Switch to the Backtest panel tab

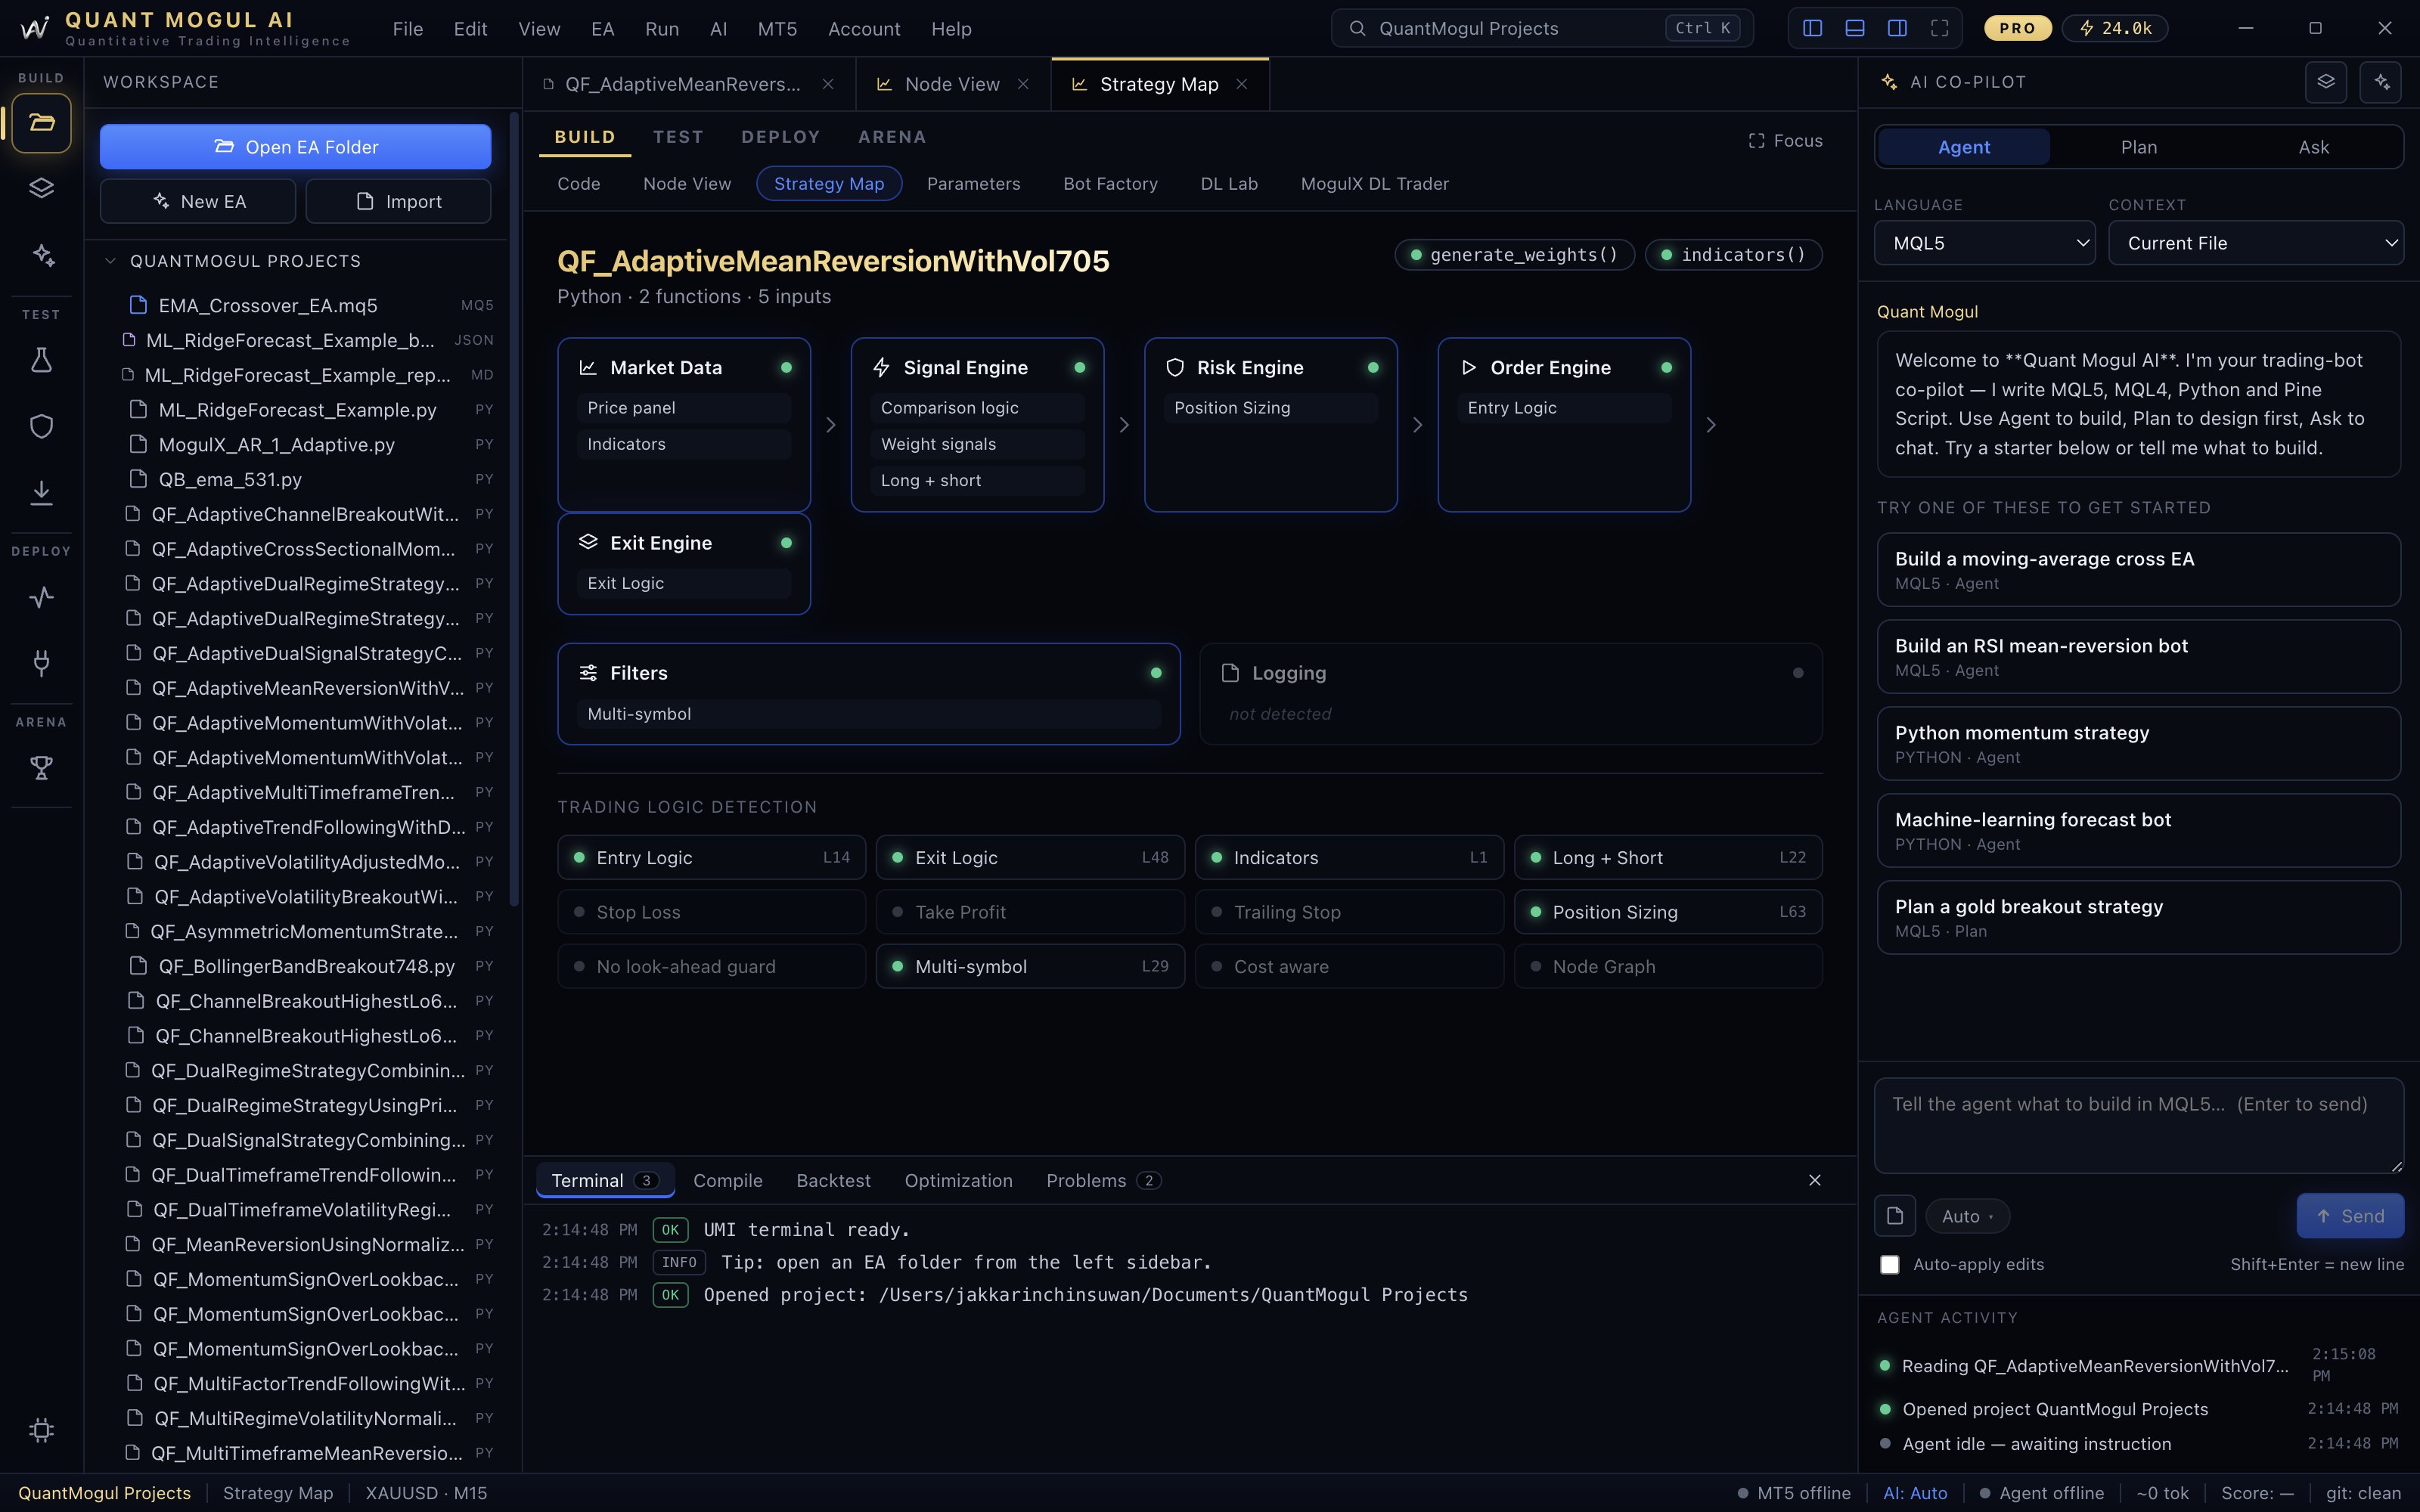click(x=833, y=1181)
